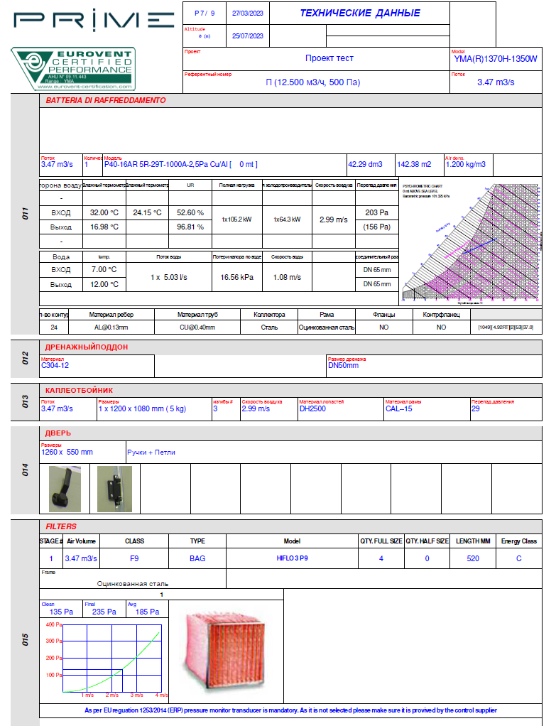Image resolution: width=556 pixels, height=726 pixels.
Task: Open the psychrometric chart diagram
Action: click(x=470, y=241)
